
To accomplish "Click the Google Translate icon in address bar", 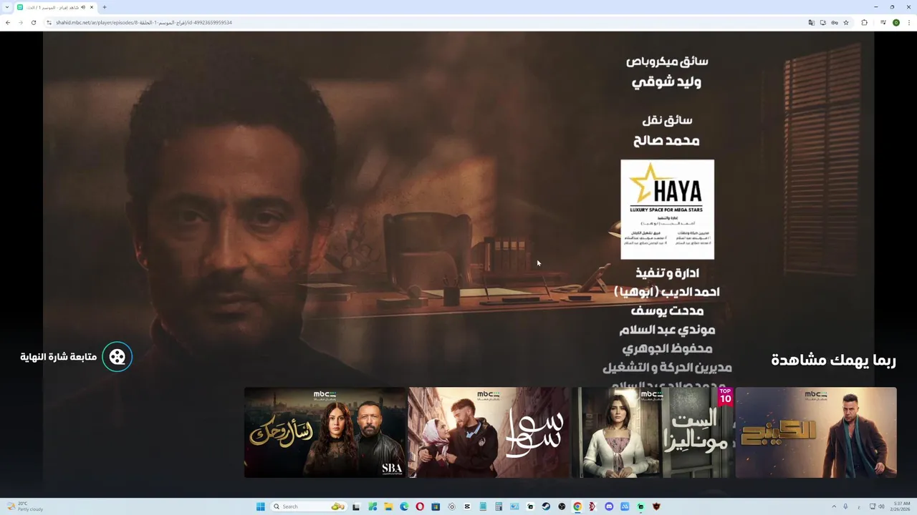I will tap(811, 22).
